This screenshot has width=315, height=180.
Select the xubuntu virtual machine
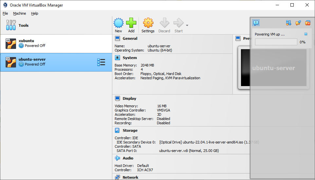(x=56, y=44)
